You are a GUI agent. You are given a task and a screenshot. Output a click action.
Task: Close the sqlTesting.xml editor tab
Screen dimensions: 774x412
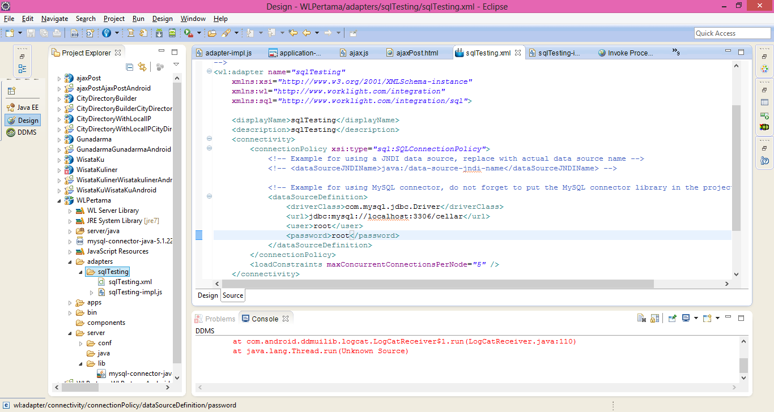(x=517, y=53)
